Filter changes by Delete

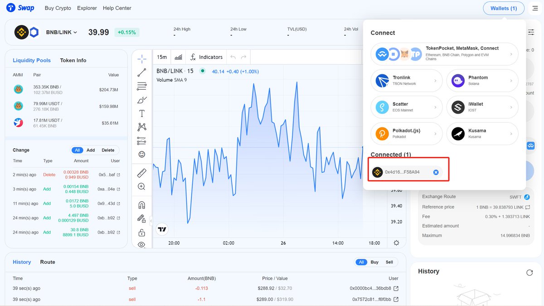tap(108, 150)
